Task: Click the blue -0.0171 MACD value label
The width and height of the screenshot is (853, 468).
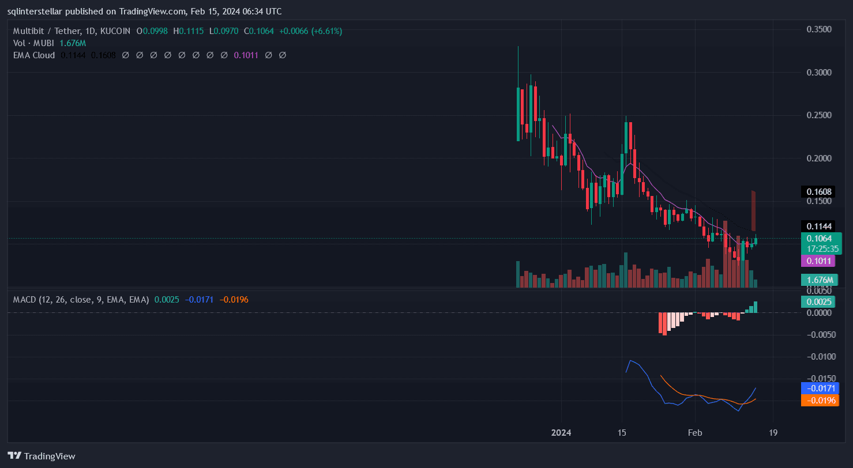Action: coord(818,388)
